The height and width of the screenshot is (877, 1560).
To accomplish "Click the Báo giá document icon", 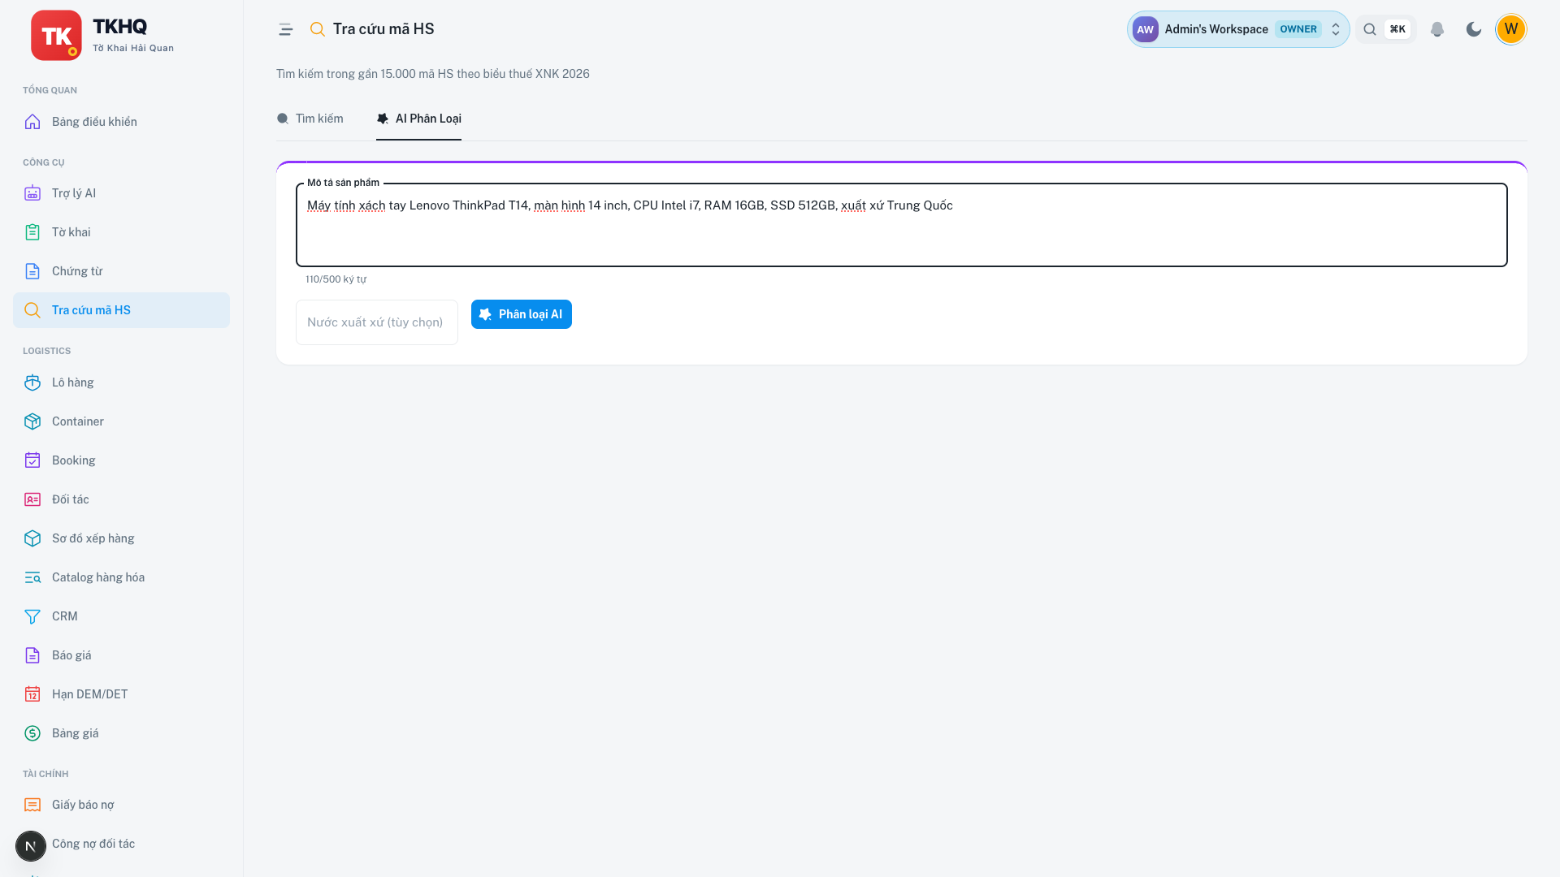I will click(x=32, y=655).
